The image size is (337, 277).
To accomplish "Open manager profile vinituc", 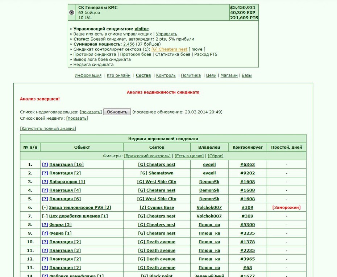I will [142, 29].
